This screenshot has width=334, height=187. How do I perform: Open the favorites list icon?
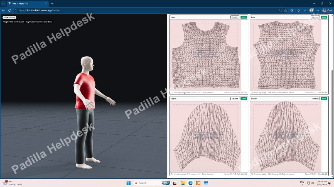[299, 10]
